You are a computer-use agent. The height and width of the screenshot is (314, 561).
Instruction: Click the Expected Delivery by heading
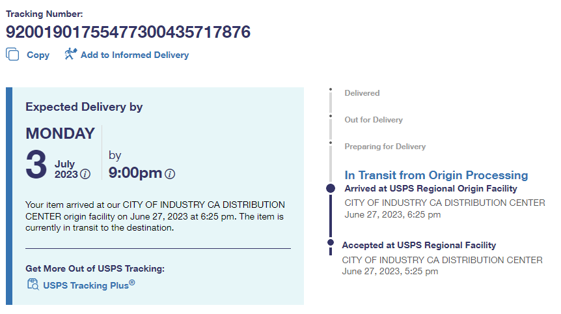[x=84, y=107]
